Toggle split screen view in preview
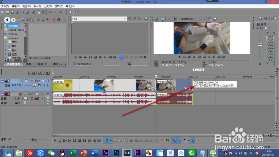 (x=175, y=19)
